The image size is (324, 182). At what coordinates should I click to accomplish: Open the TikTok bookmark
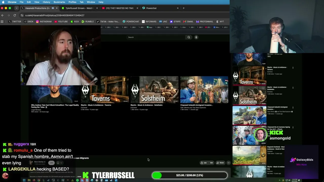(x=108, y=22)
